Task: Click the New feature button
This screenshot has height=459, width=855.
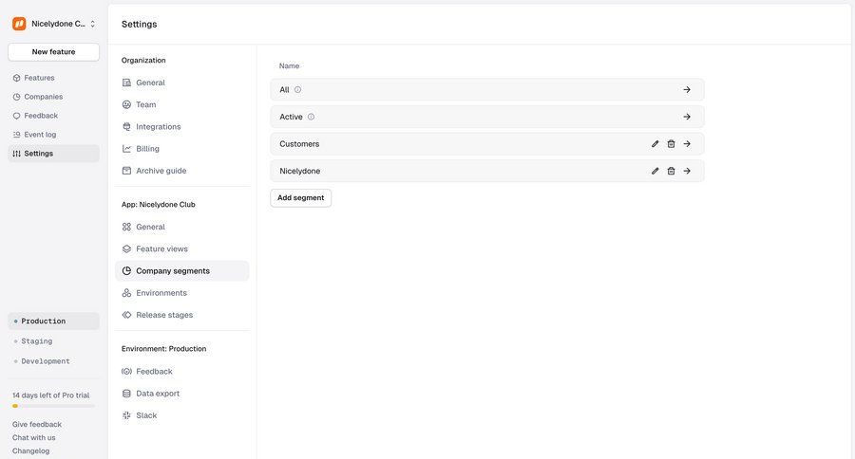Action: 53,52
